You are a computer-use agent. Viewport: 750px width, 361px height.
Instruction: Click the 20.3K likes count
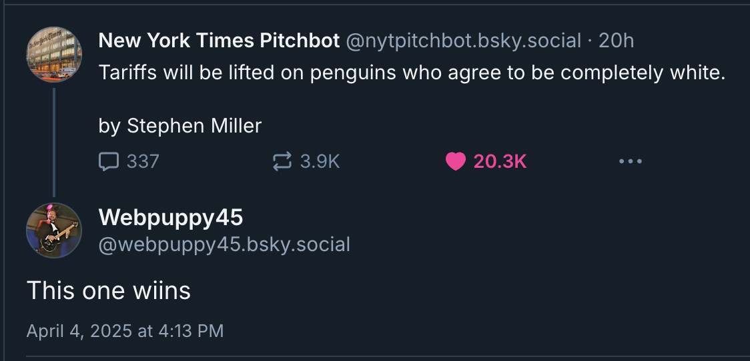500,162
